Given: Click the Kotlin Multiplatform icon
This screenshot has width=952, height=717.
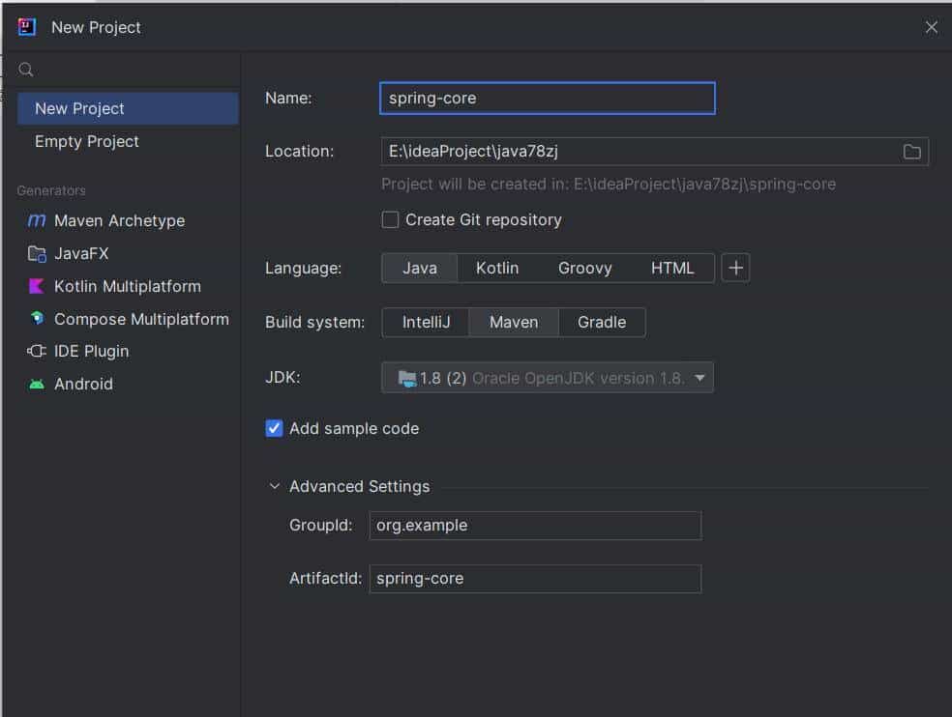Looking at the screenshot, I should coord(37,286).
